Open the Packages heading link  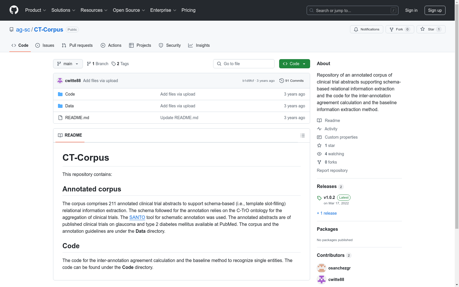pos(327,229)
